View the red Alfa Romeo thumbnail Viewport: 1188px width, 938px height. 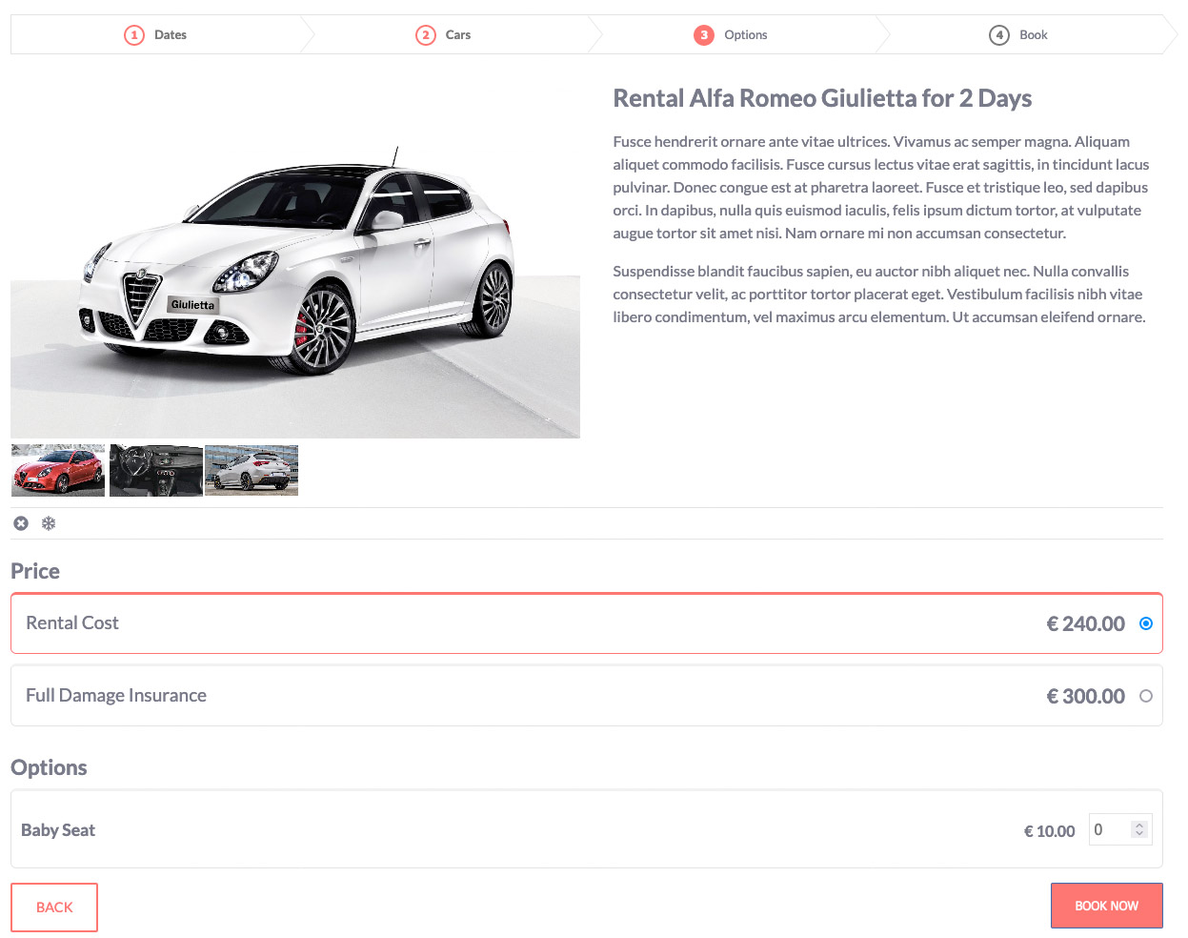pyautogui.click(x=58, y=470)
